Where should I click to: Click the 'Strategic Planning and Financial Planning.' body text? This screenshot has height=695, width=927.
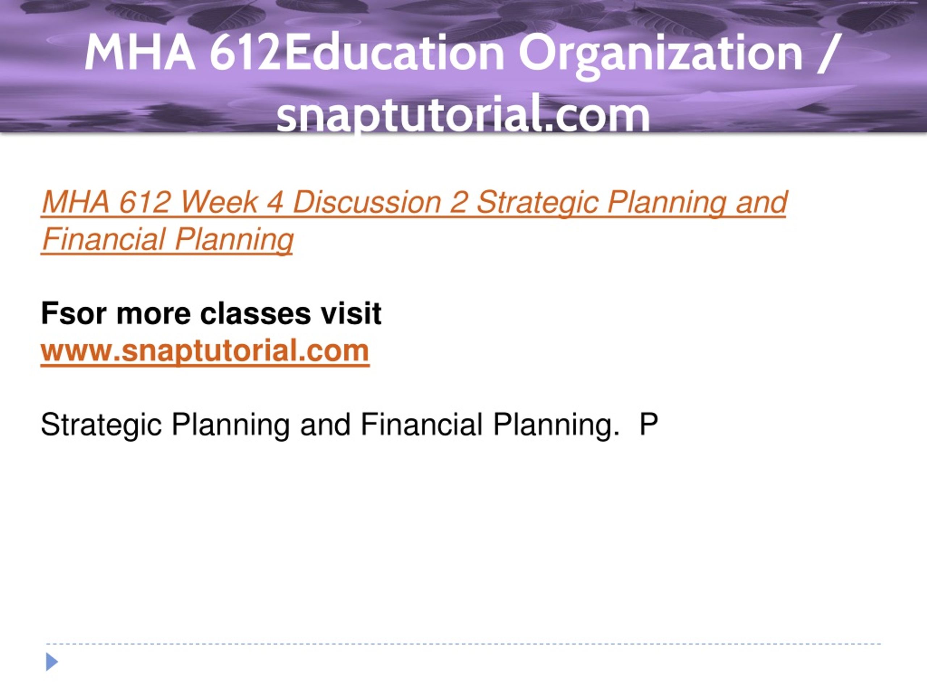coord(330,424)
